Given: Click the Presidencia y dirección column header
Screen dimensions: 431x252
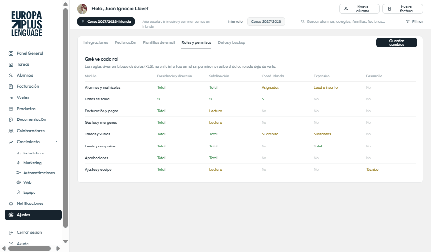Looking at the screenshot, I should pos(174,76).
